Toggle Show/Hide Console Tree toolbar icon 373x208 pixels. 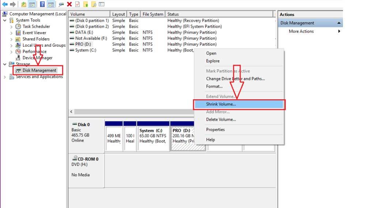click(32, 4)
